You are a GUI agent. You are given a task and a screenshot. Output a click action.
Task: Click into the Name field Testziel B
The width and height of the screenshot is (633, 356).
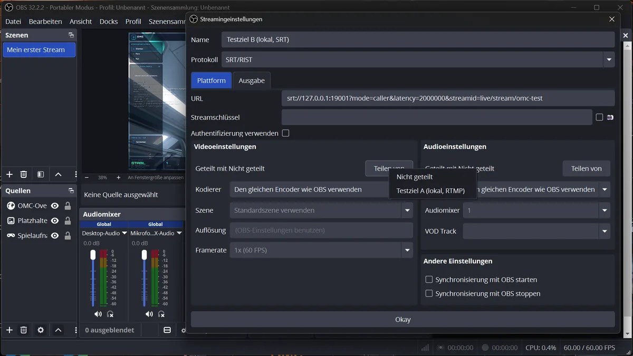418,39
